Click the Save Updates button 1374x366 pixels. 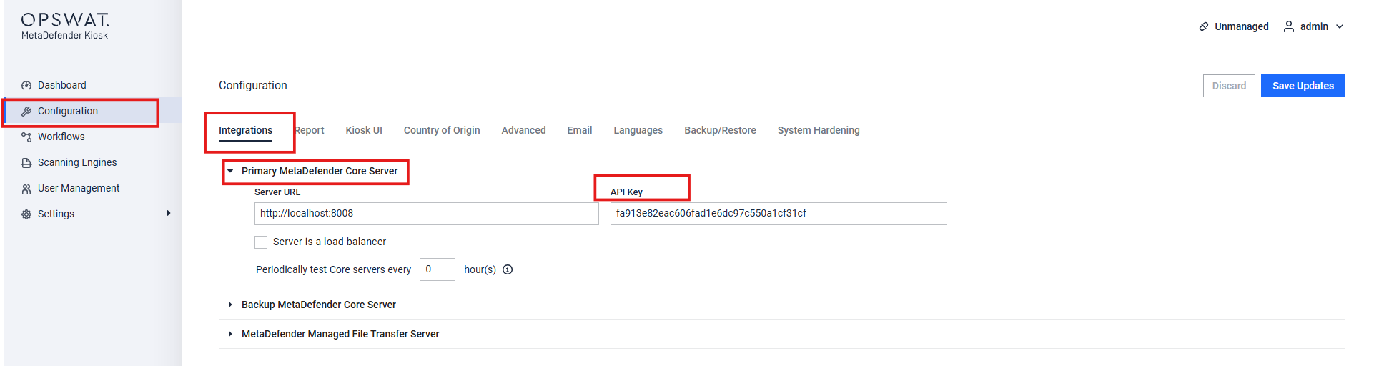[1303, 86]
